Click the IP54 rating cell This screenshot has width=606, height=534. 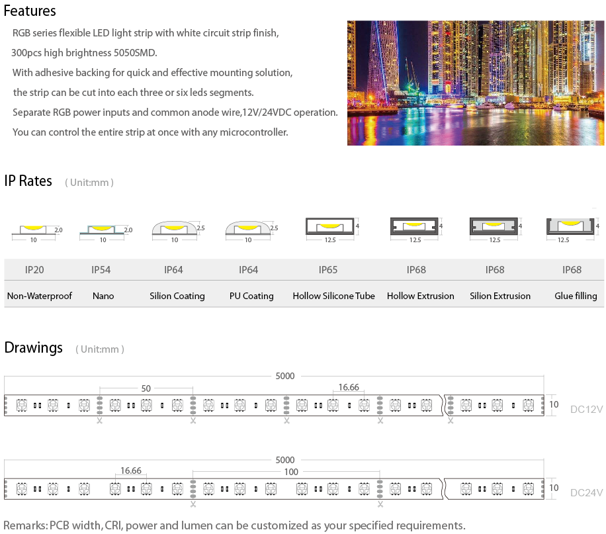pyautogui.click(x=101, y=270)
